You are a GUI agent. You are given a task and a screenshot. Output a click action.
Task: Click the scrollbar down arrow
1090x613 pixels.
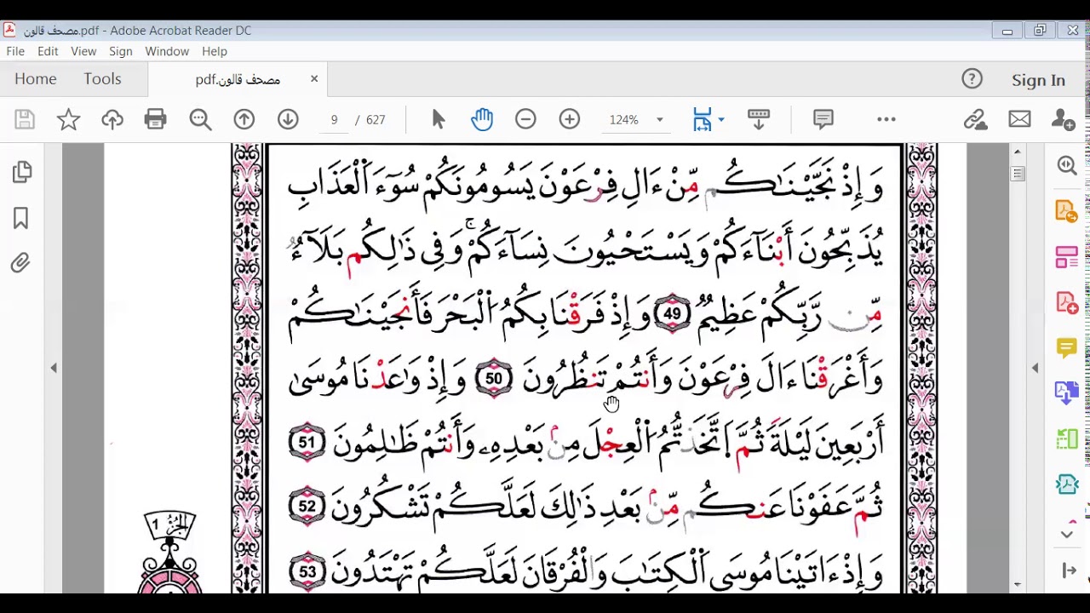click(1018, 585)
